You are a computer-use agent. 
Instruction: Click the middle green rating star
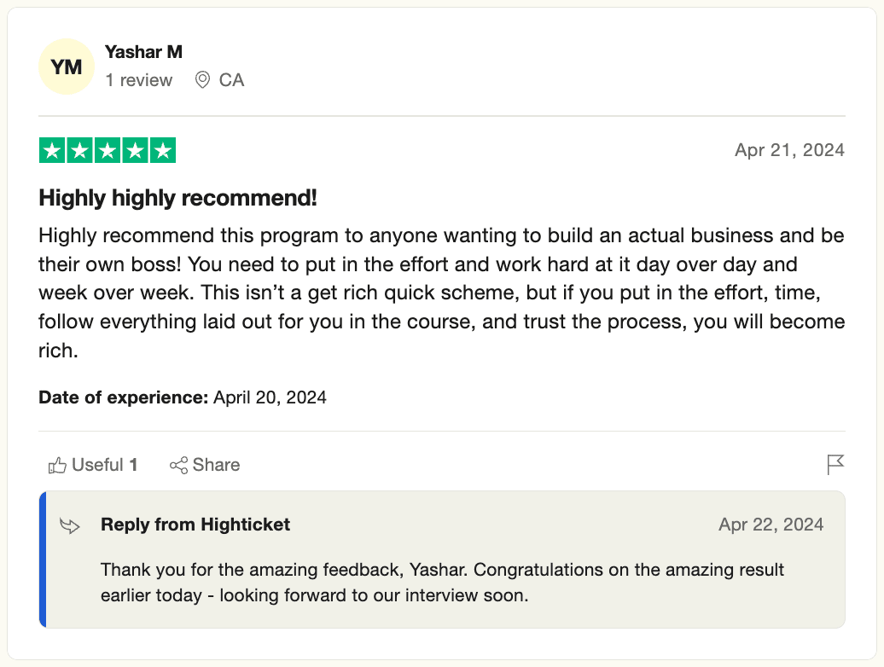108,151
